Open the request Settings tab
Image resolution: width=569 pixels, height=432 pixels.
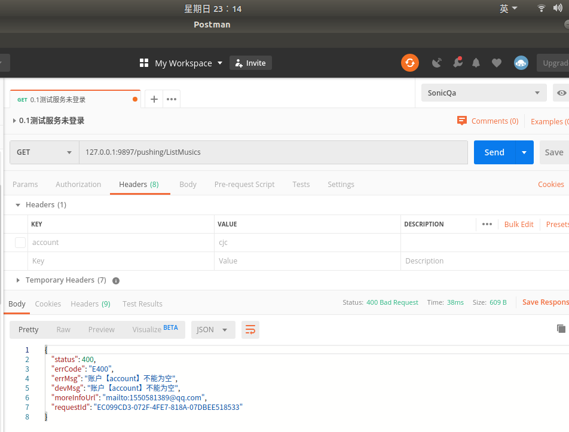click(x=341, y=184)
